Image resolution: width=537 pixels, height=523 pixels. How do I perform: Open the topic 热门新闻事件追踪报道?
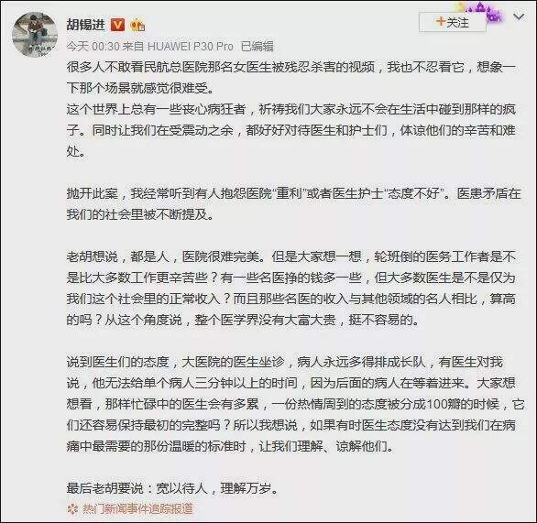[x=137, y=509]
